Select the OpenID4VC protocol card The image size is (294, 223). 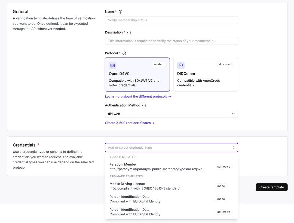point(137,75)
